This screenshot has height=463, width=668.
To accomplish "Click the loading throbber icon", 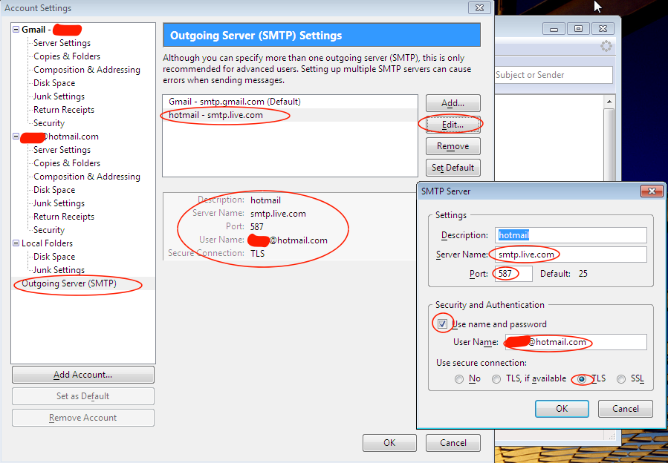I will 606,46.
